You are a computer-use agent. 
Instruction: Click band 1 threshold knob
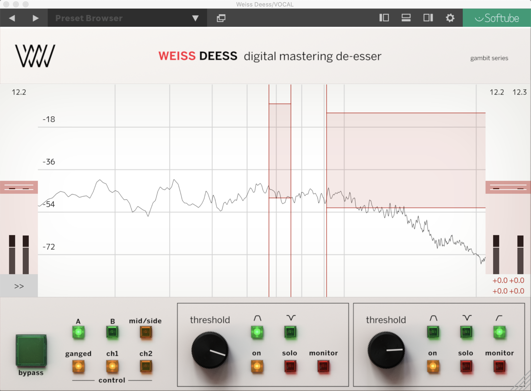pos(210,350)
